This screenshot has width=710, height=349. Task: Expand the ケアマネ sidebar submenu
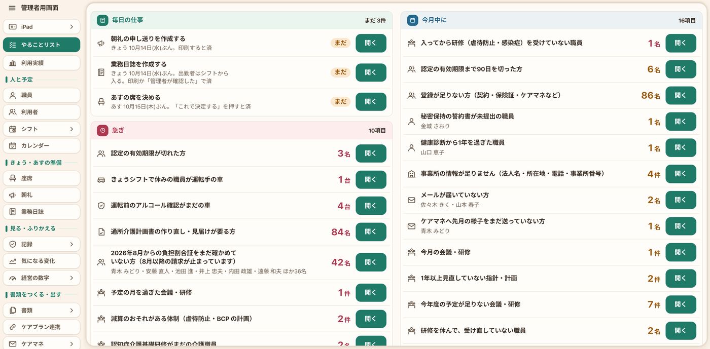[42, 344]
